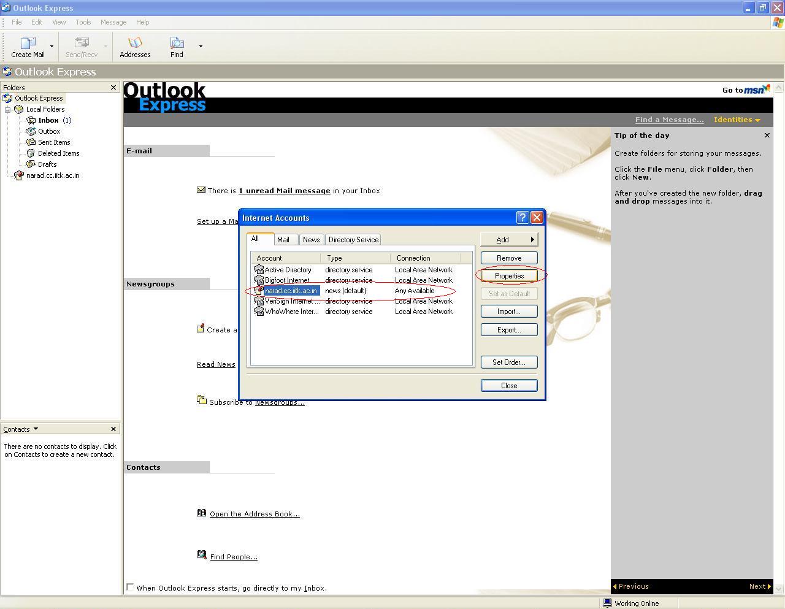The width and height of the screenshot is (785, 609).
Task: Click the Send/Recv toolbar icon
Action: point(82,43)
